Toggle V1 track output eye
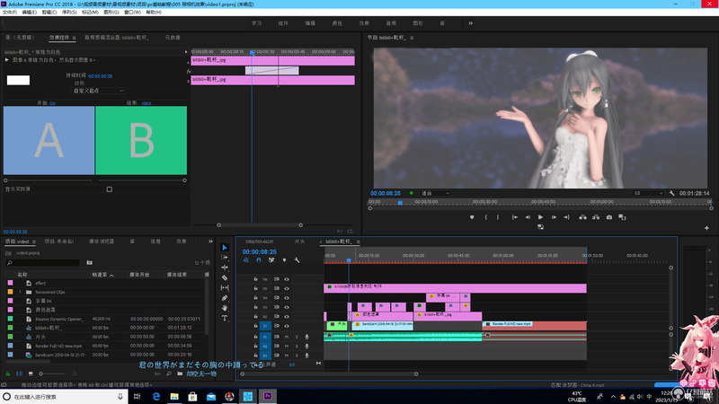This screenshot has width=719, height=404. click(287, 326)
